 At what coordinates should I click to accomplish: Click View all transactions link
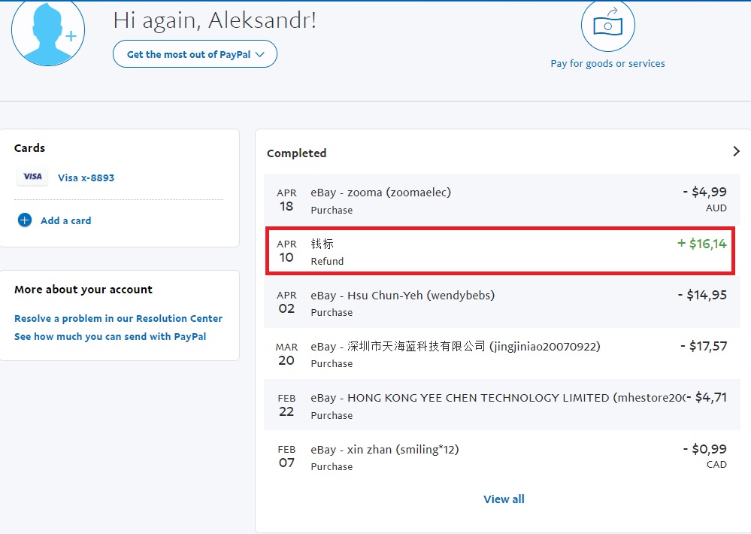click(504, 499)
